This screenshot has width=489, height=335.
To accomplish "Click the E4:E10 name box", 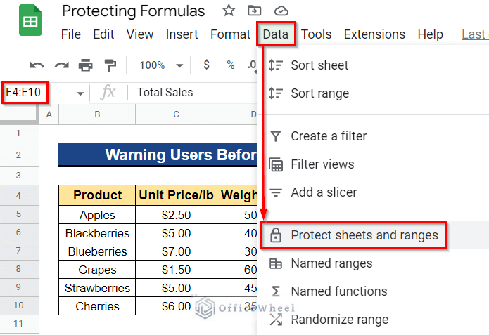I will pos(25,93).
